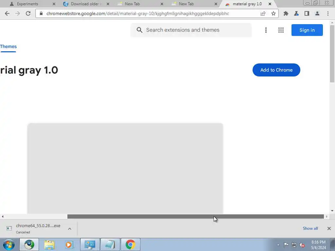Screen dimensions: 335x251
Task: Open the Action Center flag icon
Action: coord(286,245)
